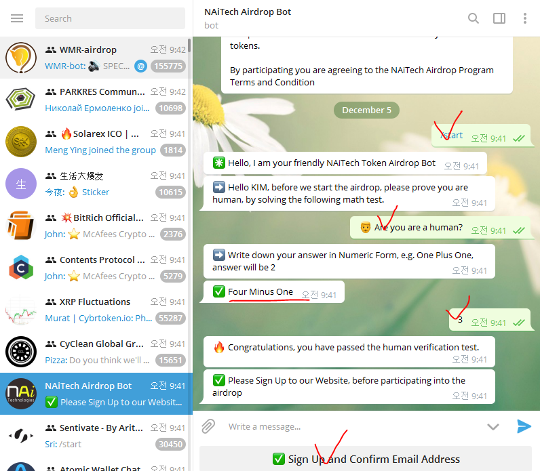This screenshot has width=540, height=471.
Task: Click the Congratulations verification message
Action: (x=349, y=352)
